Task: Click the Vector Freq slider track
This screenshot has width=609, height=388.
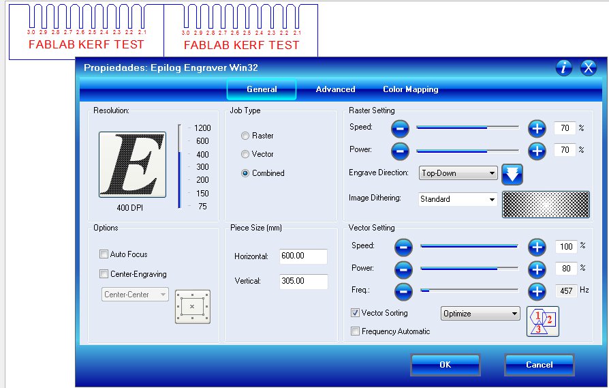Action: pos(469,290)
